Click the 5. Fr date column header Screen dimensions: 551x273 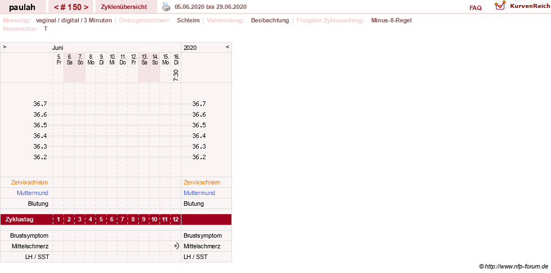click(x=58, y=59)
